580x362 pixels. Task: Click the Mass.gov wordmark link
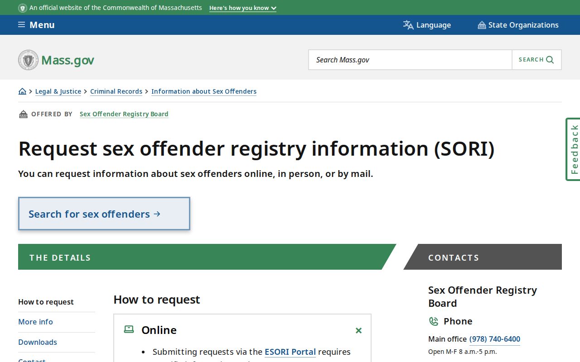[68, 60]
